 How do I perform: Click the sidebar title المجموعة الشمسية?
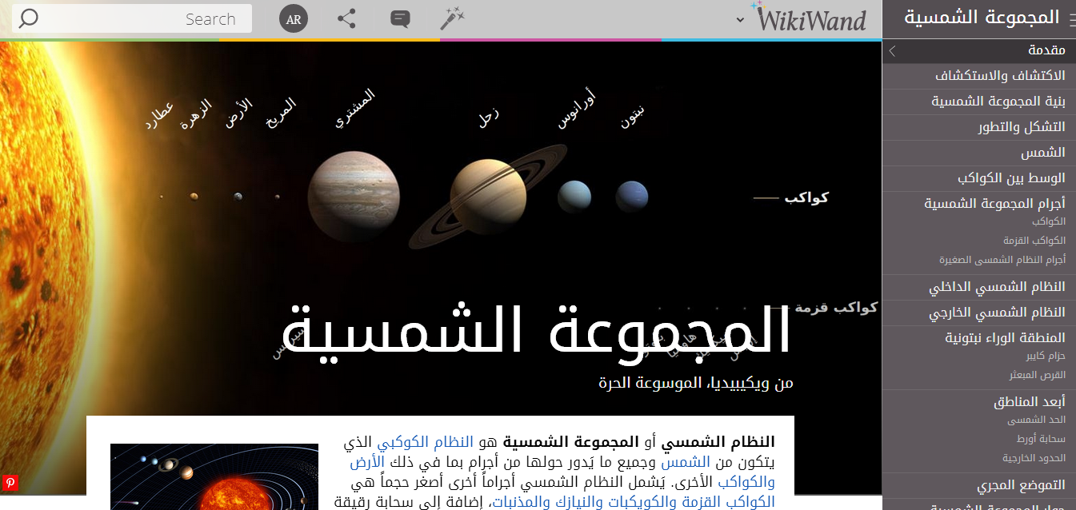[982, 18]
